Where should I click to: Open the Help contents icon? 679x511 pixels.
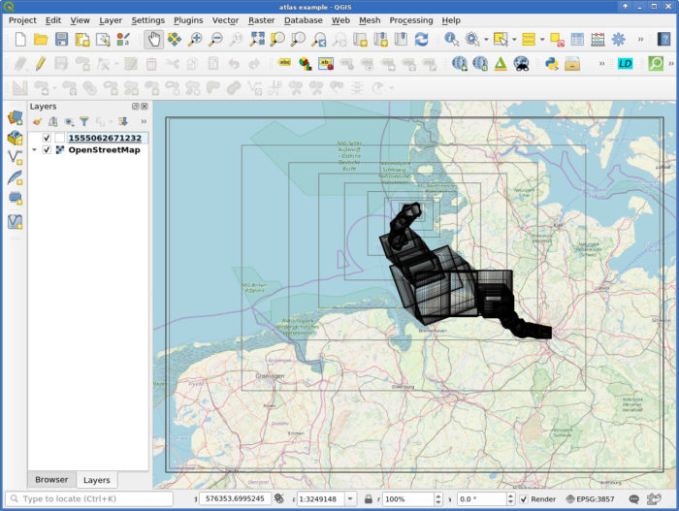click(663, 40)
